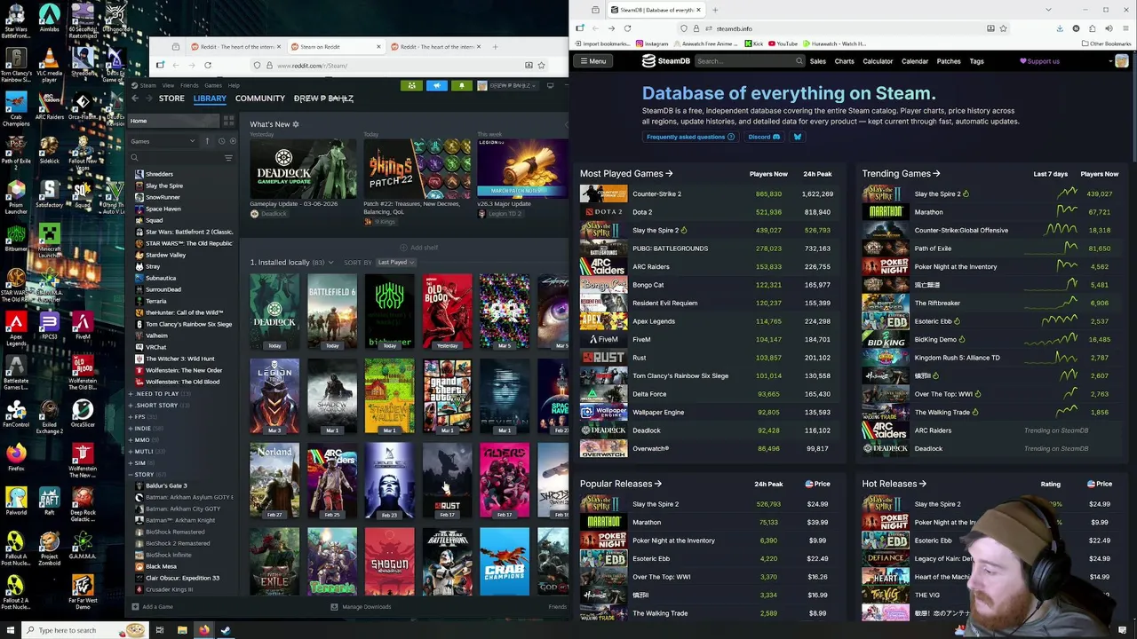The image size is (1137, 639).
Task: Open the Games filter dropdown in Steam sidebar
Action: click(x=163, y=141)
